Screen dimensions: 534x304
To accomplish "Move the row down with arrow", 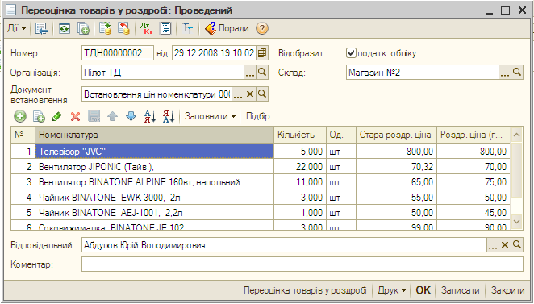I will point(131,116).
